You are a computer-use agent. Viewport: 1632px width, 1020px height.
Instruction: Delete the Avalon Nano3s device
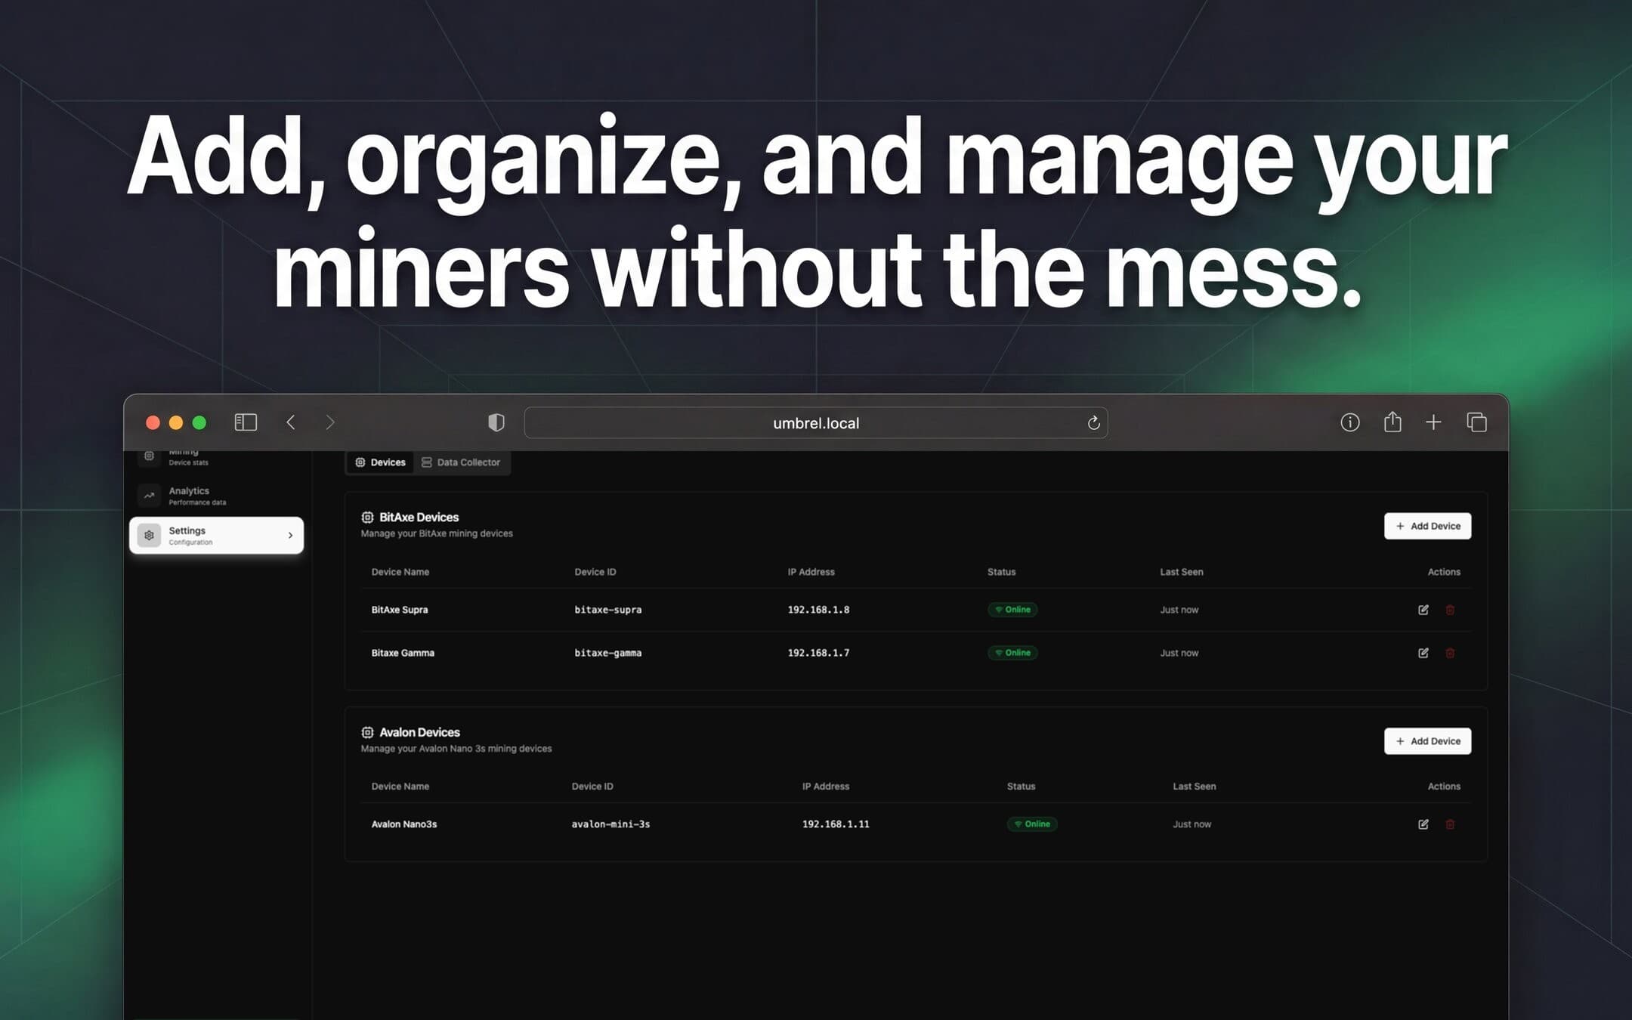tap(1451, 824)
